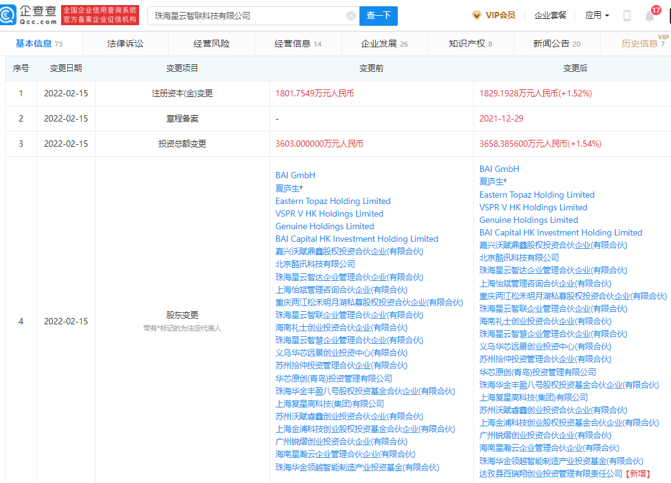Open 重庆两江松禾明月湖私募股权投资 in 变更前
This screenshot has height=483, width=671.
point(369,302)
